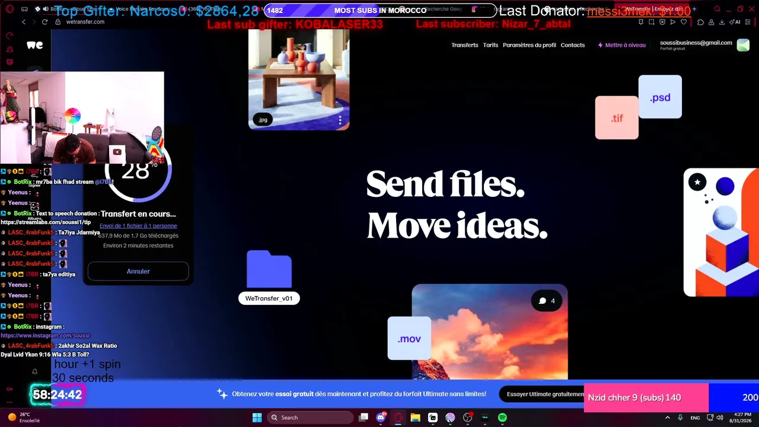
Task: Click the 'Obtenez votre essai gratuit' banner text
Action: pos(359,394)
